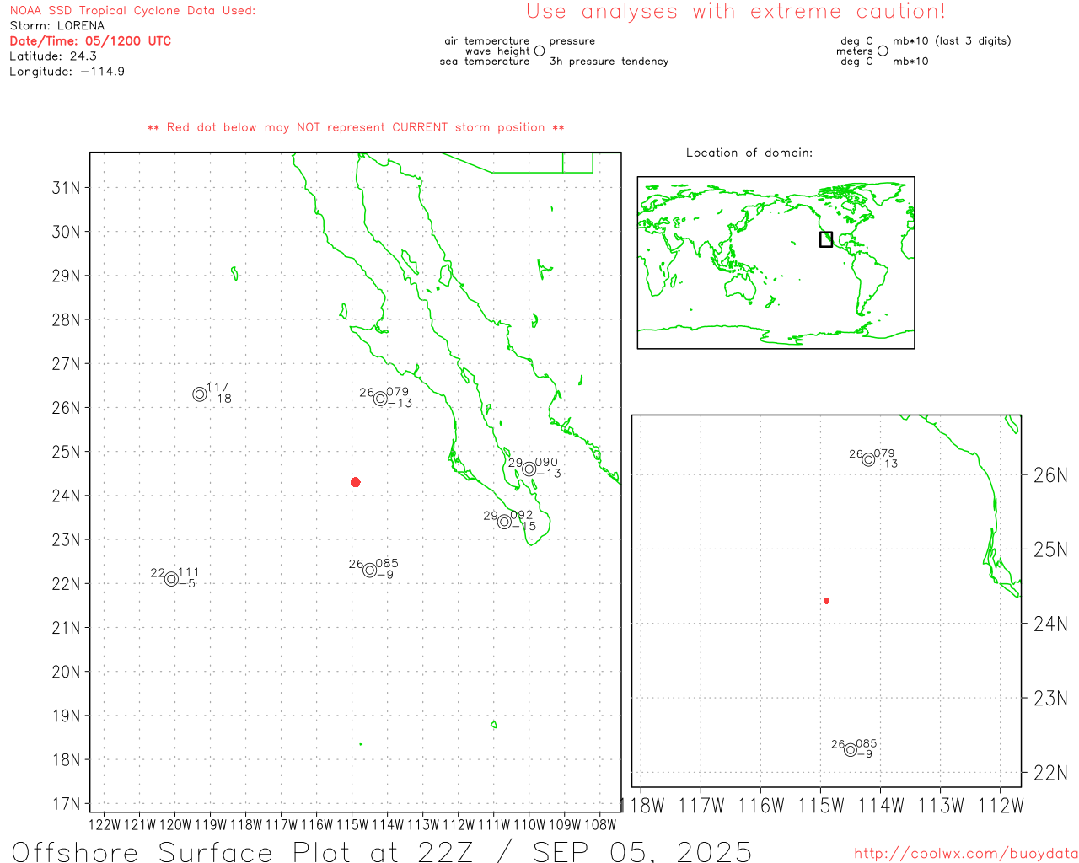
Task: Click 'Location of domain:' label
Action: click(x=749, y=153)
